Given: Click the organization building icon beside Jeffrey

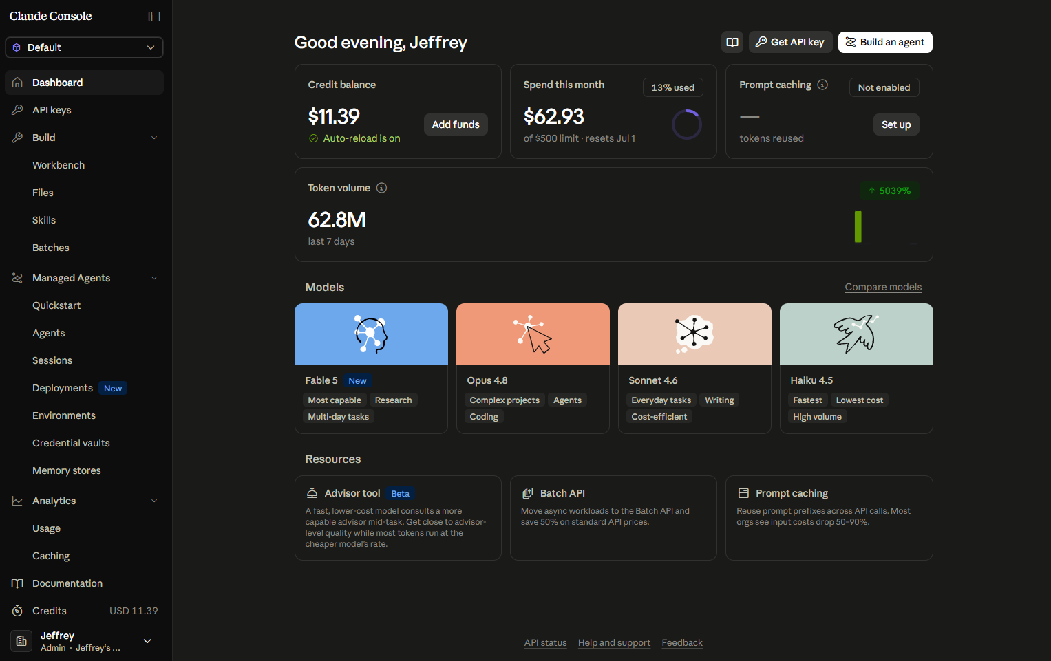Looking at the screenshot, I should click(21, 641).
